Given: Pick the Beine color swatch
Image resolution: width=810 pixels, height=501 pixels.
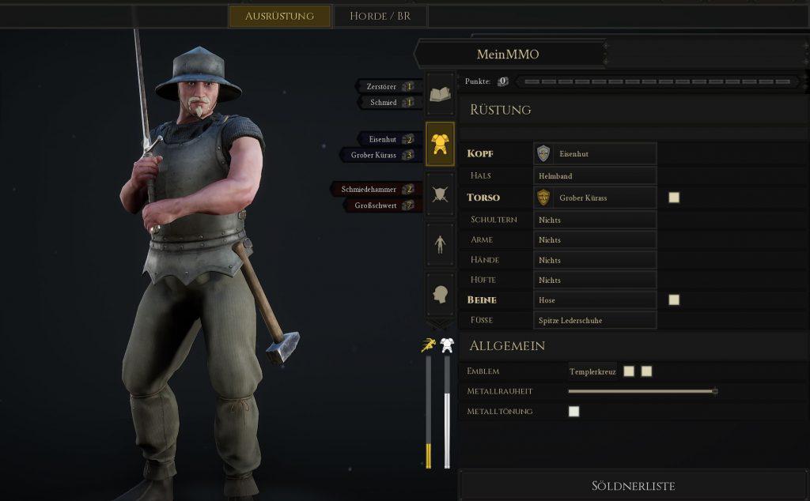Looking at the screenshot, I should pos(674,299).
